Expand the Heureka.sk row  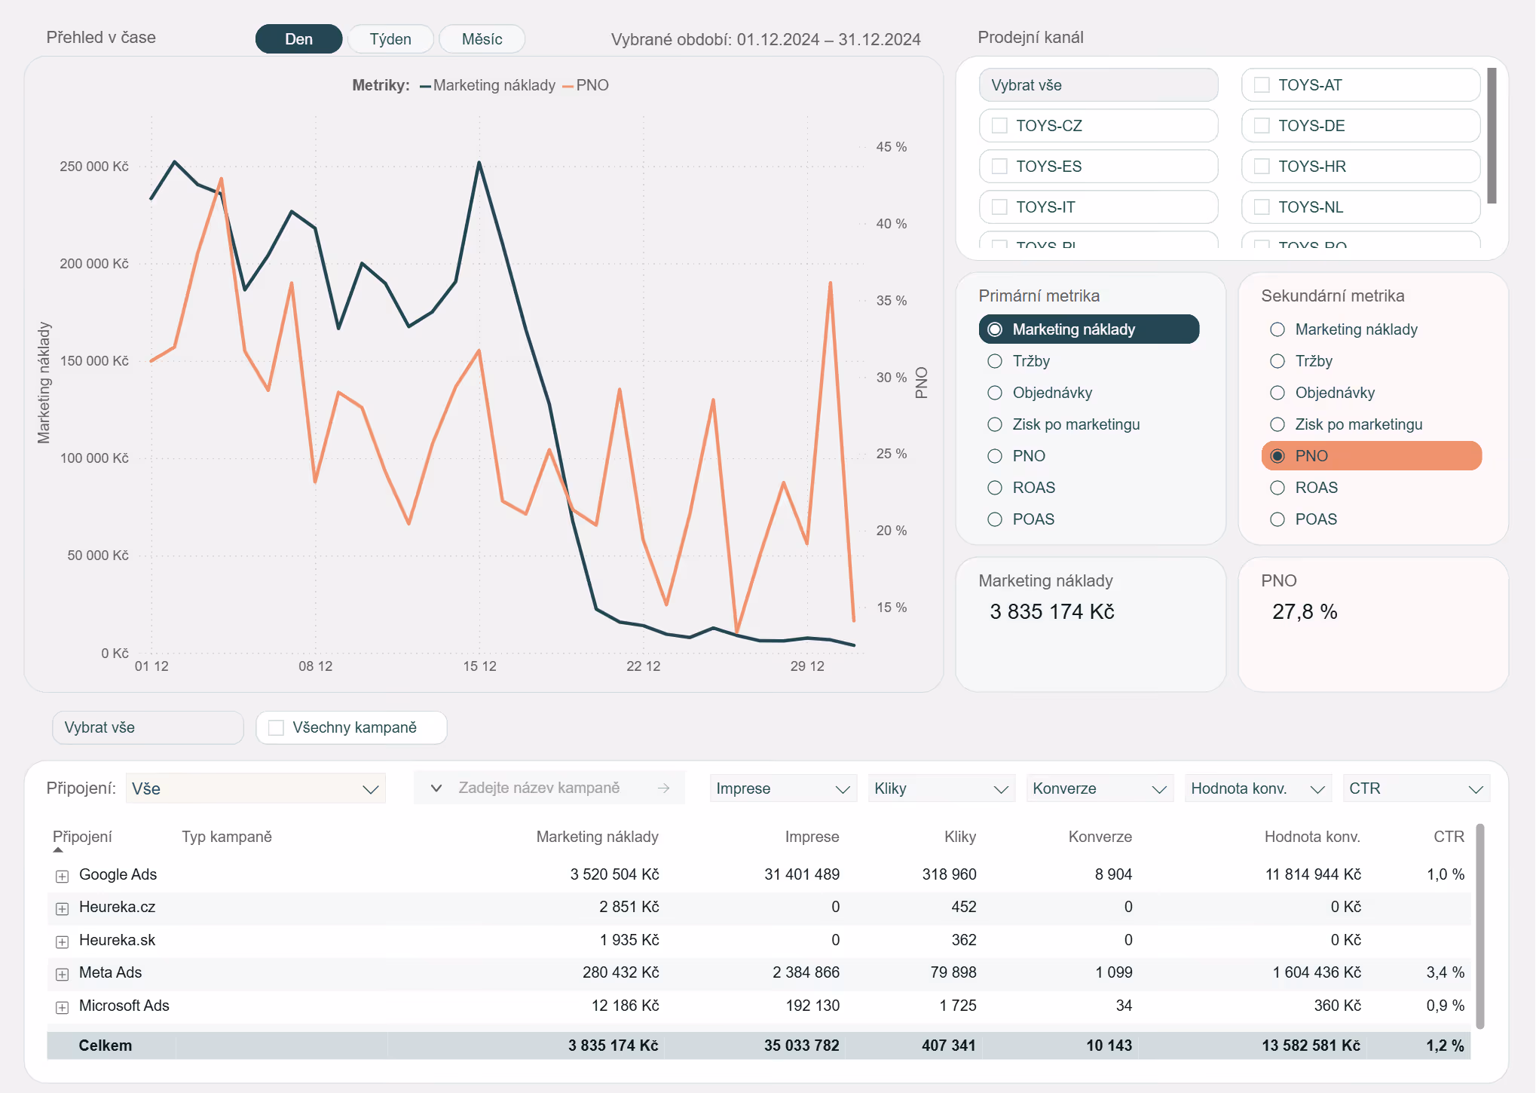point(63,941)
